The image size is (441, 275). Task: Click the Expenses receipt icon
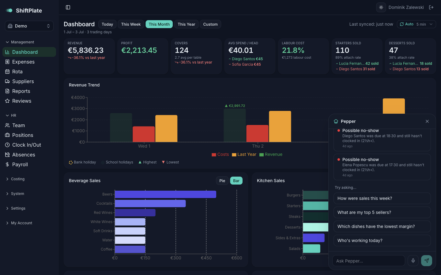tap(7, 62)
